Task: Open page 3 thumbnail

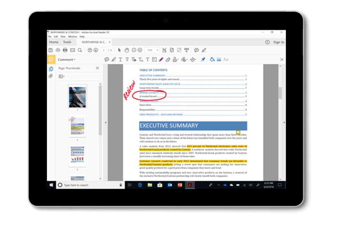Action: click(77, 156)
